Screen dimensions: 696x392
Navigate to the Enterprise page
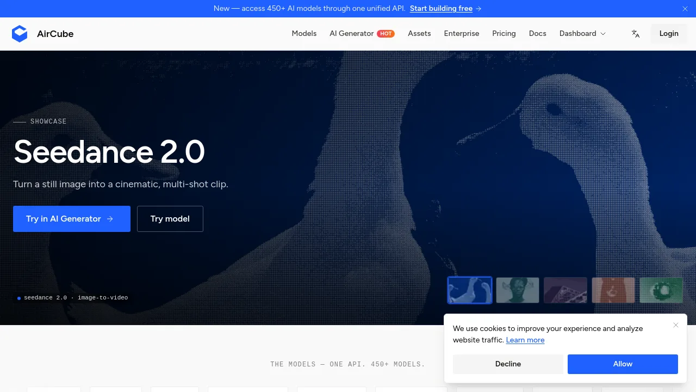[462, 34]
